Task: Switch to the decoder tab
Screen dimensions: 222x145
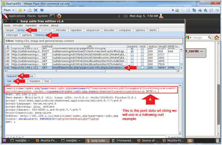Action: [x=109, y=30]
